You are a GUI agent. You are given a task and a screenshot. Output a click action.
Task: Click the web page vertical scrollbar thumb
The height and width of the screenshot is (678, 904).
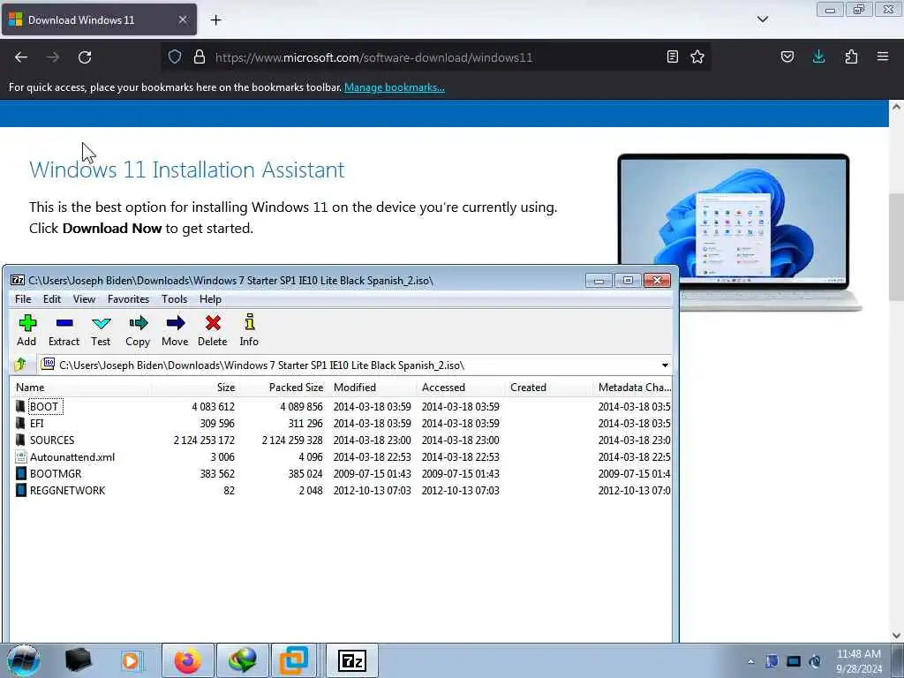point(896,247)
